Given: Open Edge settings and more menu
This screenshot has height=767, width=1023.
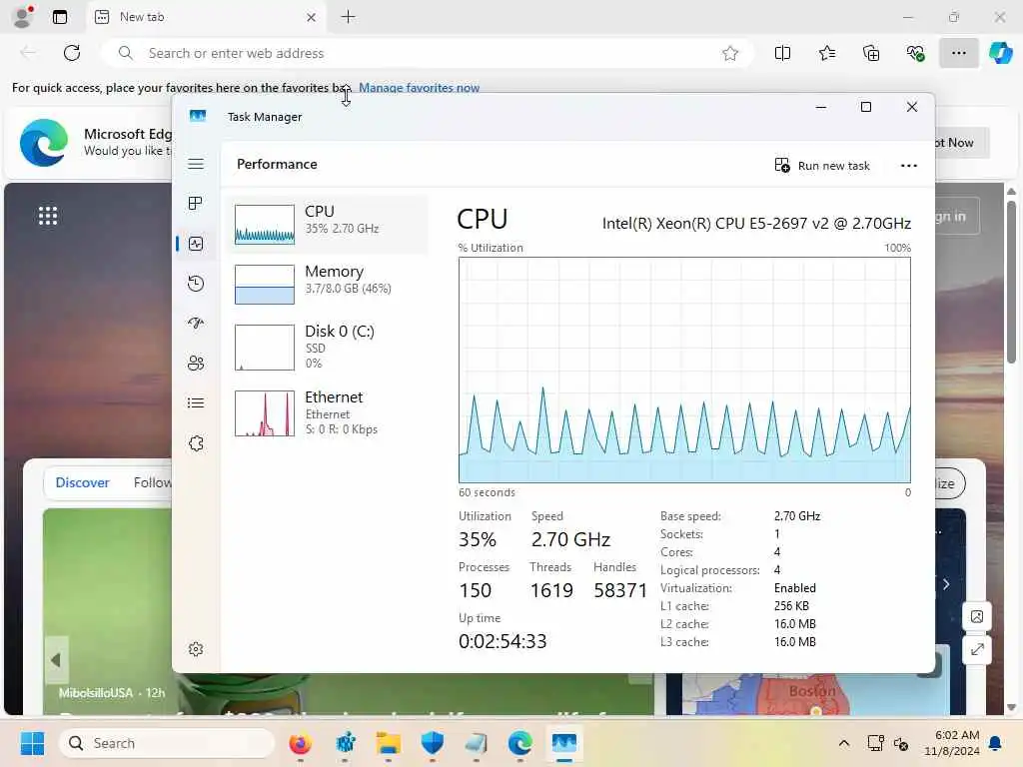Looking at the screenshot, I should pyautogui.click(x=958, y=53).
